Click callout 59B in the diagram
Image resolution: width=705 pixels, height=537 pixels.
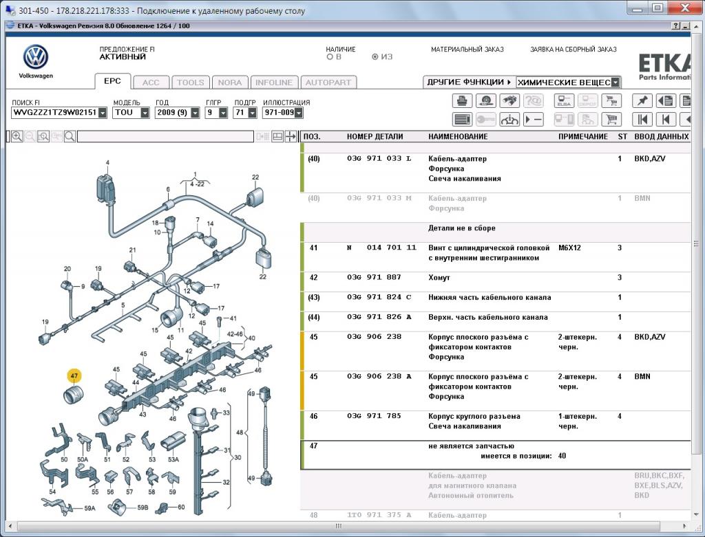click(142, 507)
